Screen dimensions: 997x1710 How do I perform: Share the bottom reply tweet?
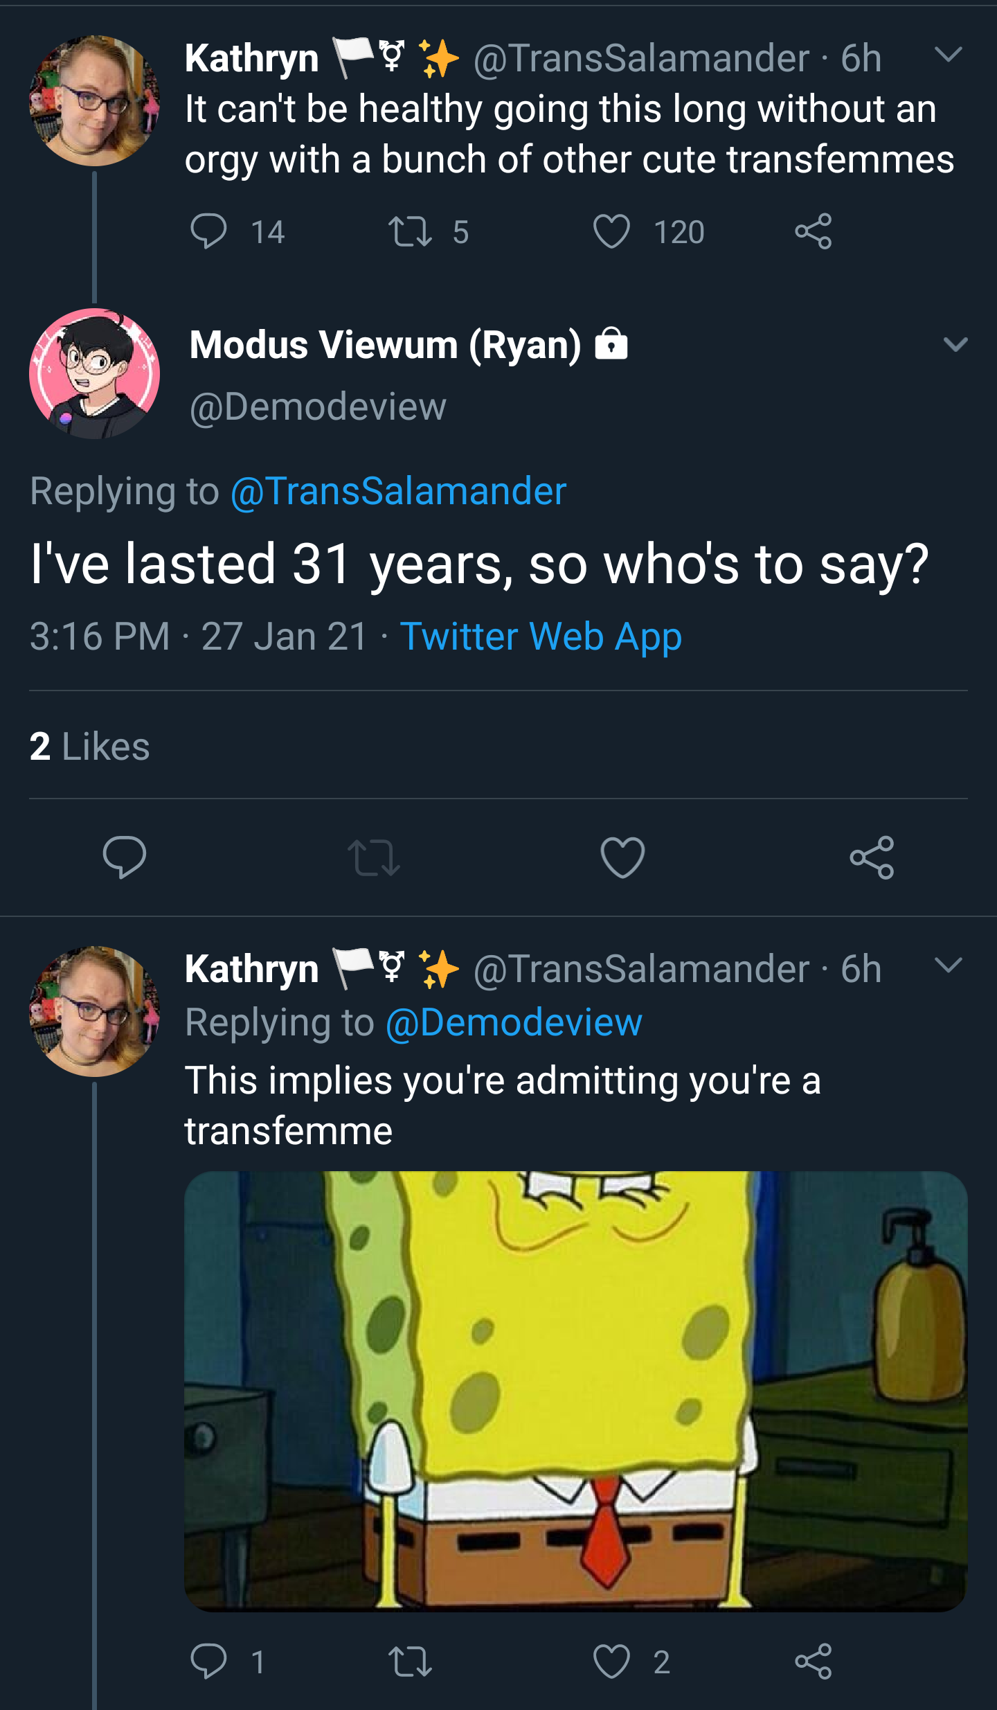pos(813,1662)
